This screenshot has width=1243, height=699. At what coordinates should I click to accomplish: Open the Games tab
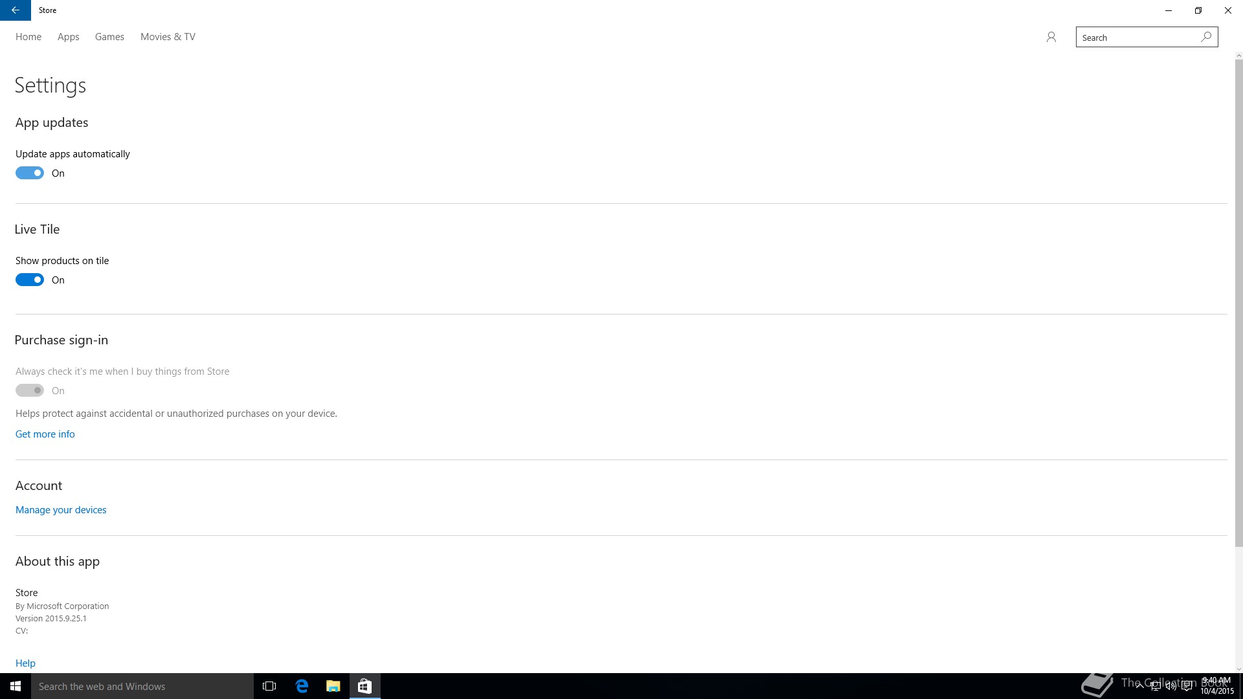click(109, 37)
